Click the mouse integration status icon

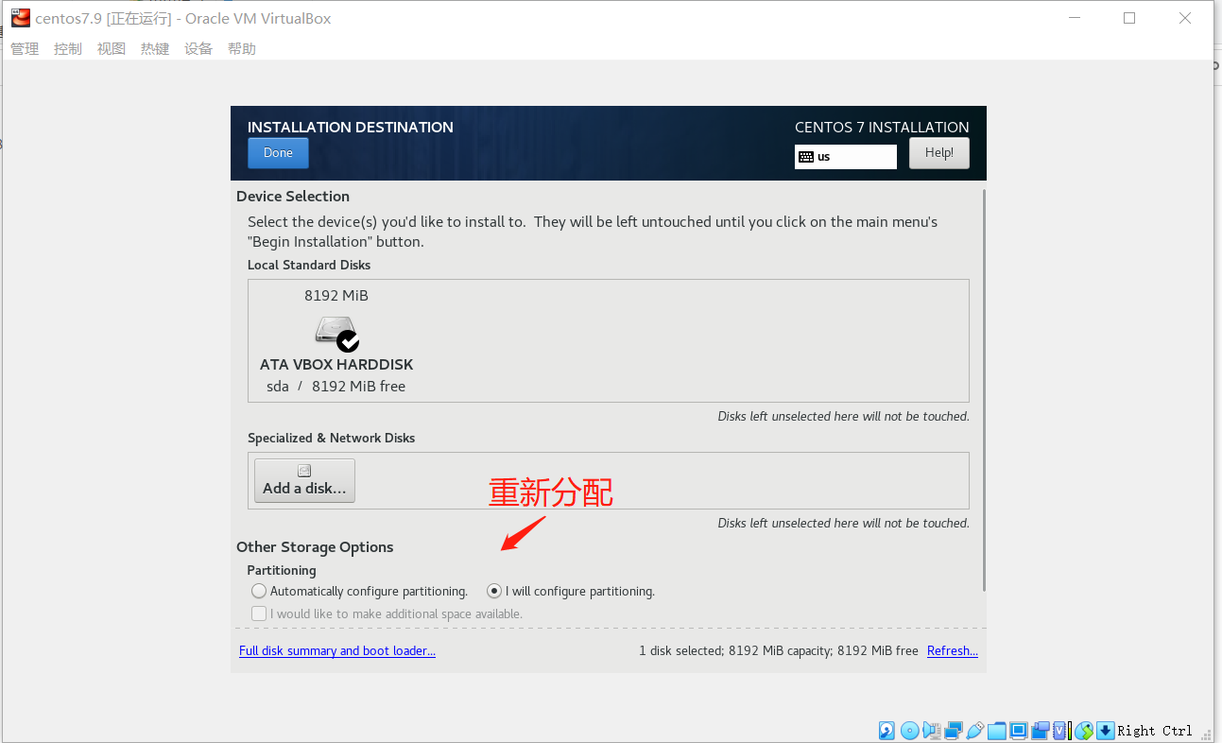tap(1083, 730)
